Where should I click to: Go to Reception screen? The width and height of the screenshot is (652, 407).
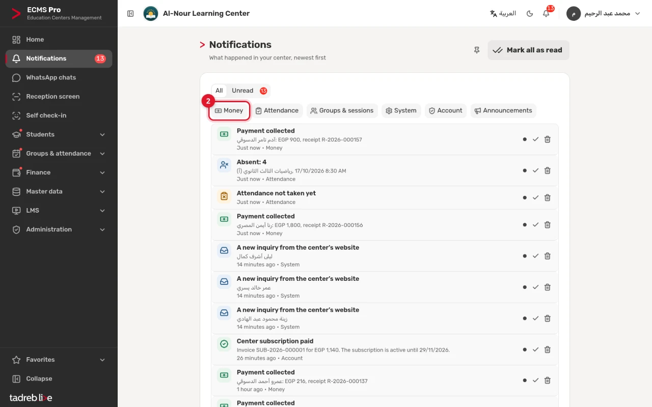click(59, 97)
